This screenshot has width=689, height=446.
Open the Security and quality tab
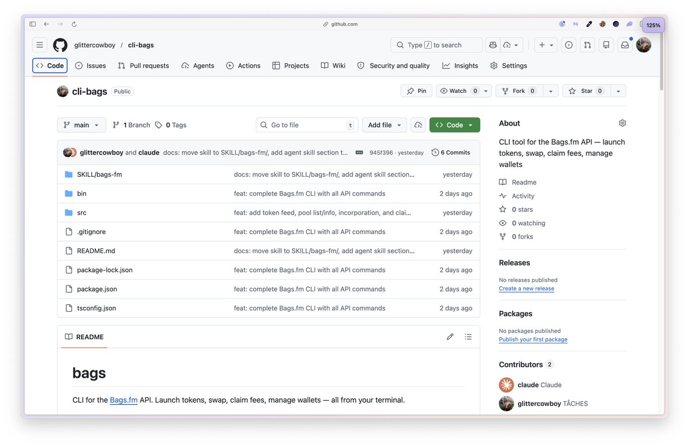pyautogui.click(x=393, y=65)
